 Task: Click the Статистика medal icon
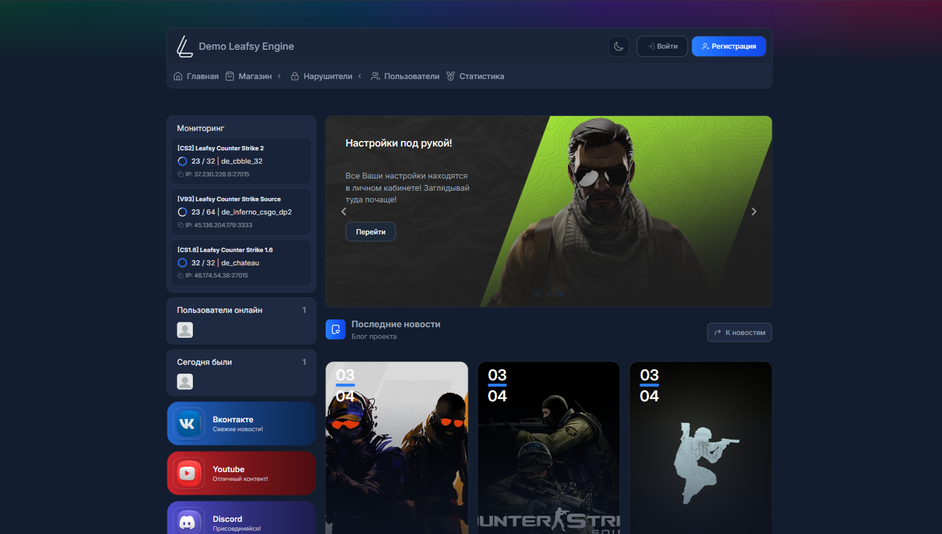pos(451,76)
